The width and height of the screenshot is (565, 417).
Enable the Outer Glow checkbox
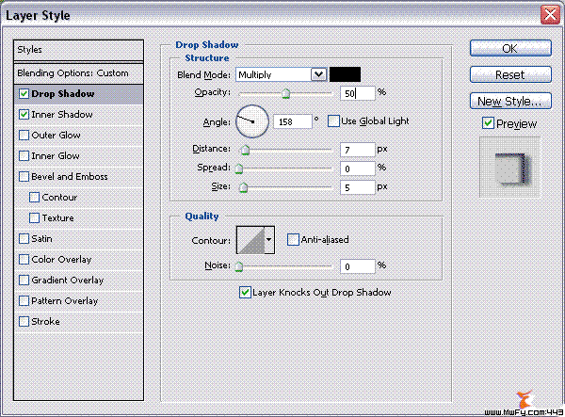click(24, 135)
